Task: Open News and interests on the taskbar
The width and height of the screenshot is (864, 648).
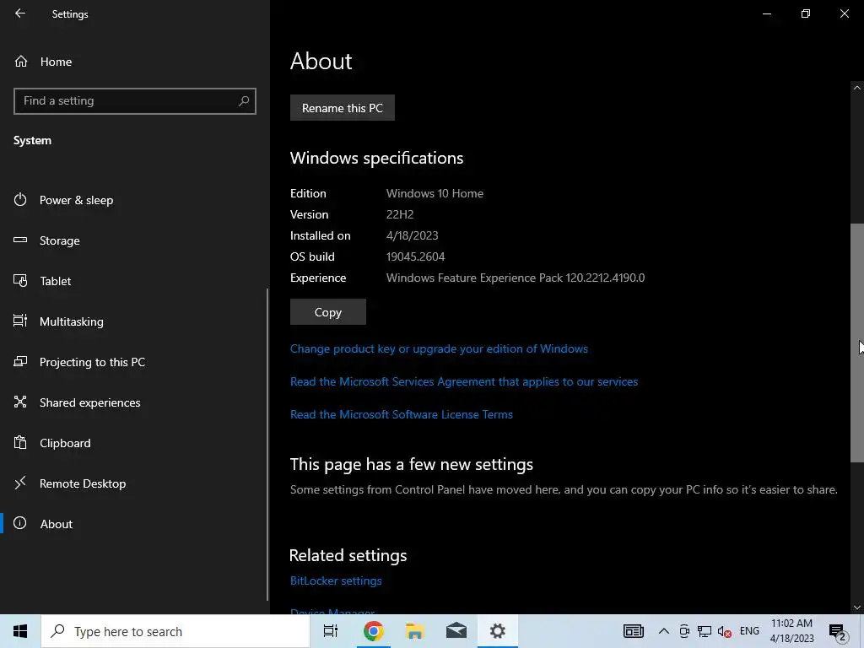Action: (x=634, y=631)
